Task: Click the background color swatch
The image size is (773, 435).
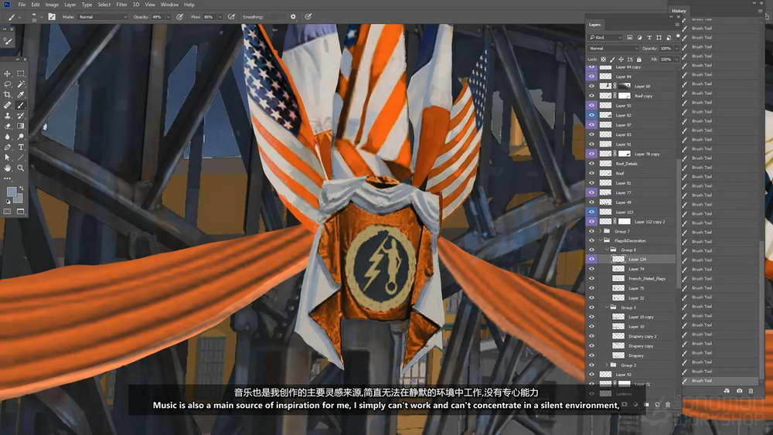Action: point(19,198)
